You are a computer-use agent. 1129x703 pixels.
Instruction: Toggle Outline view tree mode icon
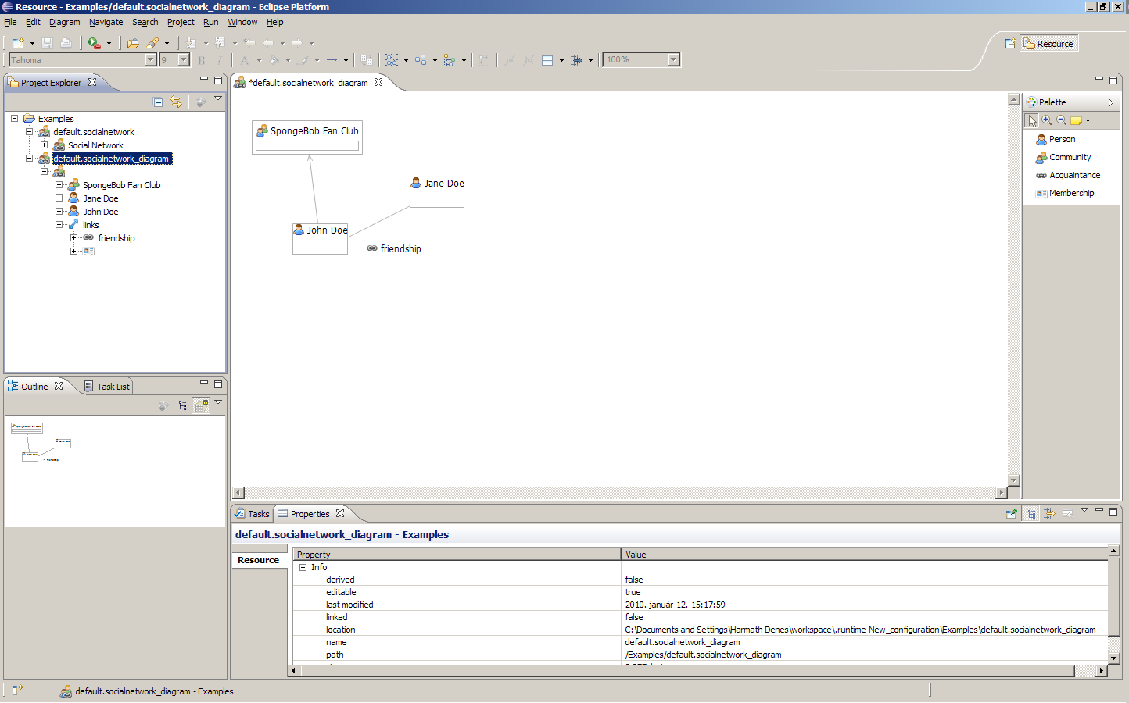point(182,405)
